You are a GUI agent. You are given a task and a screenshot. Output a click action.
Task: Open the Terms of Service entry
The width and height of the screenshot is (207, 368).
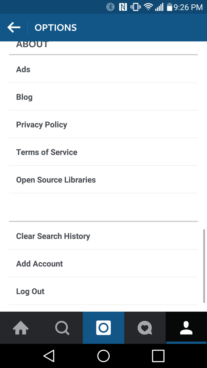point(103,152)
